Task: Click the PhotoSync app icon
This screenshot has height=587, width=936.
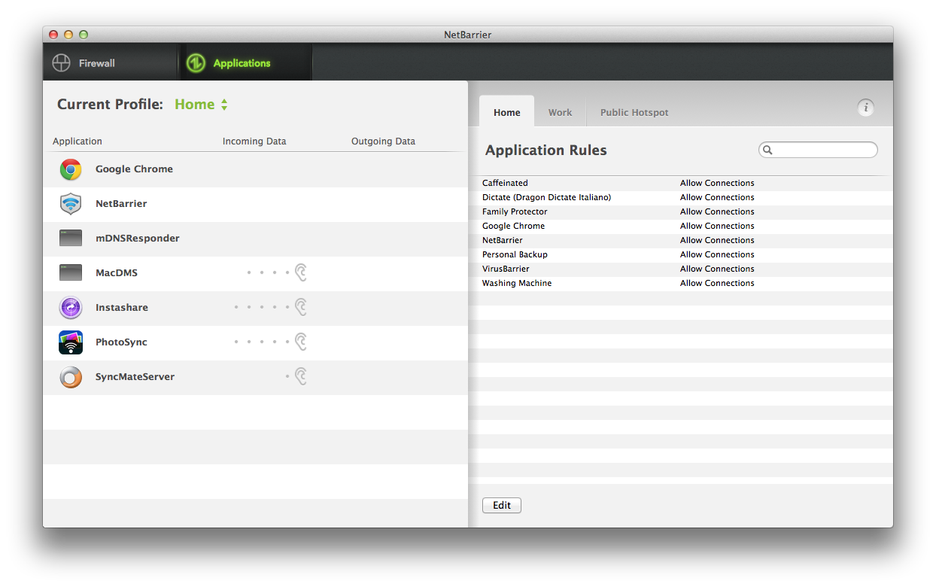Action: coord(71,342)
